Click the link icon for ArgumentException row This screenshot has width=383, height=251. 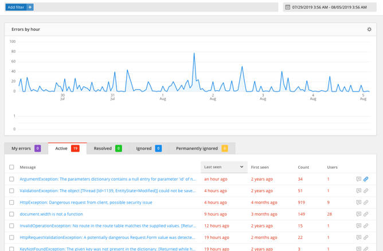tap(366, 179)
